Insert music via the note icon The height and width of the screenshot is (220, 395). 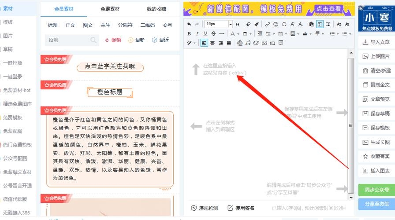tap(248, 43)
